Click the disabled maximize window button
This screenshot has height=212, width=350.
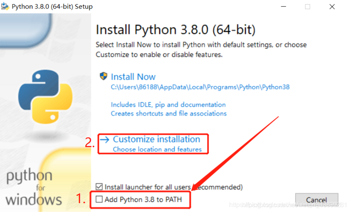tap(308, 7)
